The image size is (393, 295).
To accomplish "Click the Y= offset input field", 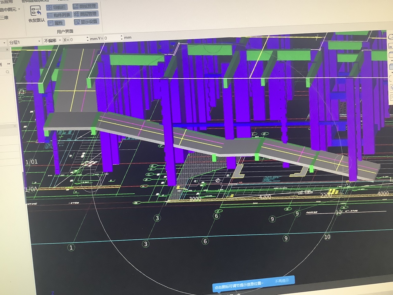I will click(x=113, y=38).
